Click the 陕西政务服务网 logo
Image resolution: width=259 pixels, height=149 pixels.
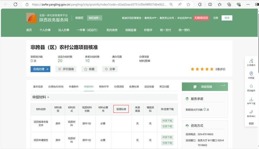(x=47, y=18)
